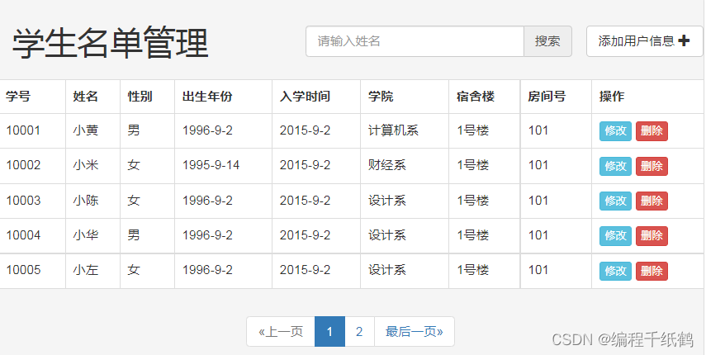Click the name 小陈
Viewport: 706px width, 355px height.
(x=86, y=201)
